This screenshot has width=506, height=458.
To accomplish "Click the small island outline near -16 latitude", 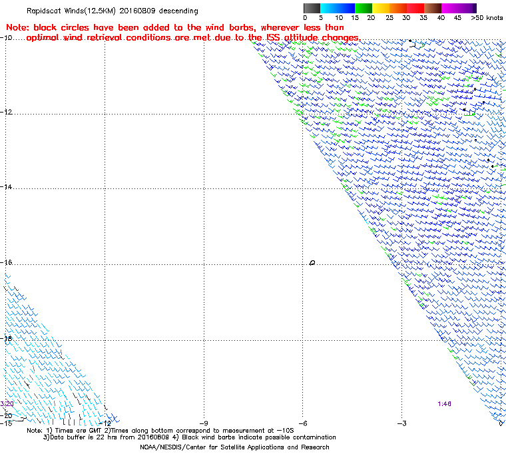I will (x=312, y=263).
